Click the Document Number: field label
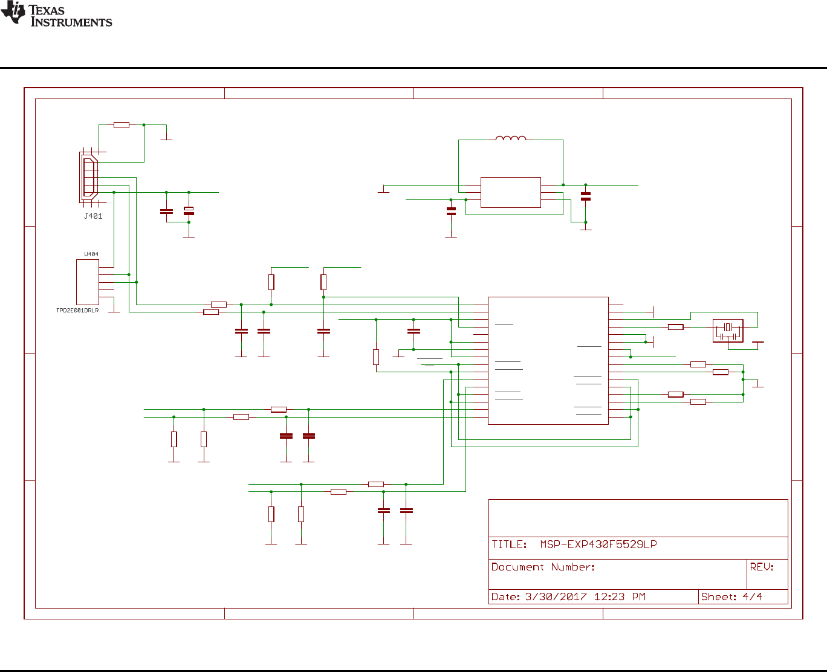Image resolution: width=827 pixels, height=672 pixels. [543, 567]
